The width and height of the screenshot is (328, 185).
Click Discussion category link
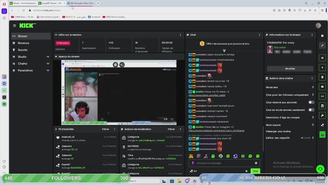(280, 48)
